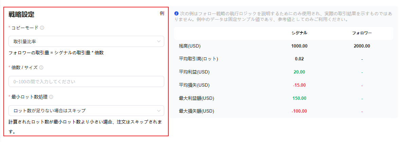Click the green 150.00 max profit value
Image resolution: width=414 pixels, height=142 pixels.
click(x=299, y=98)
